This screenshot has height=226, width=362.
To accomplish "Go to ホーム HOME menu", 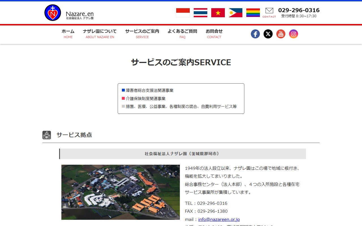I will (x=68, y=34).
